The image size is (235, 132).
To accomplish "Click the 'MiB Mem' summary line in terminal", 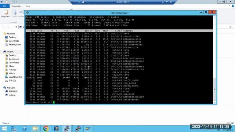I will (x=77, y=23).
